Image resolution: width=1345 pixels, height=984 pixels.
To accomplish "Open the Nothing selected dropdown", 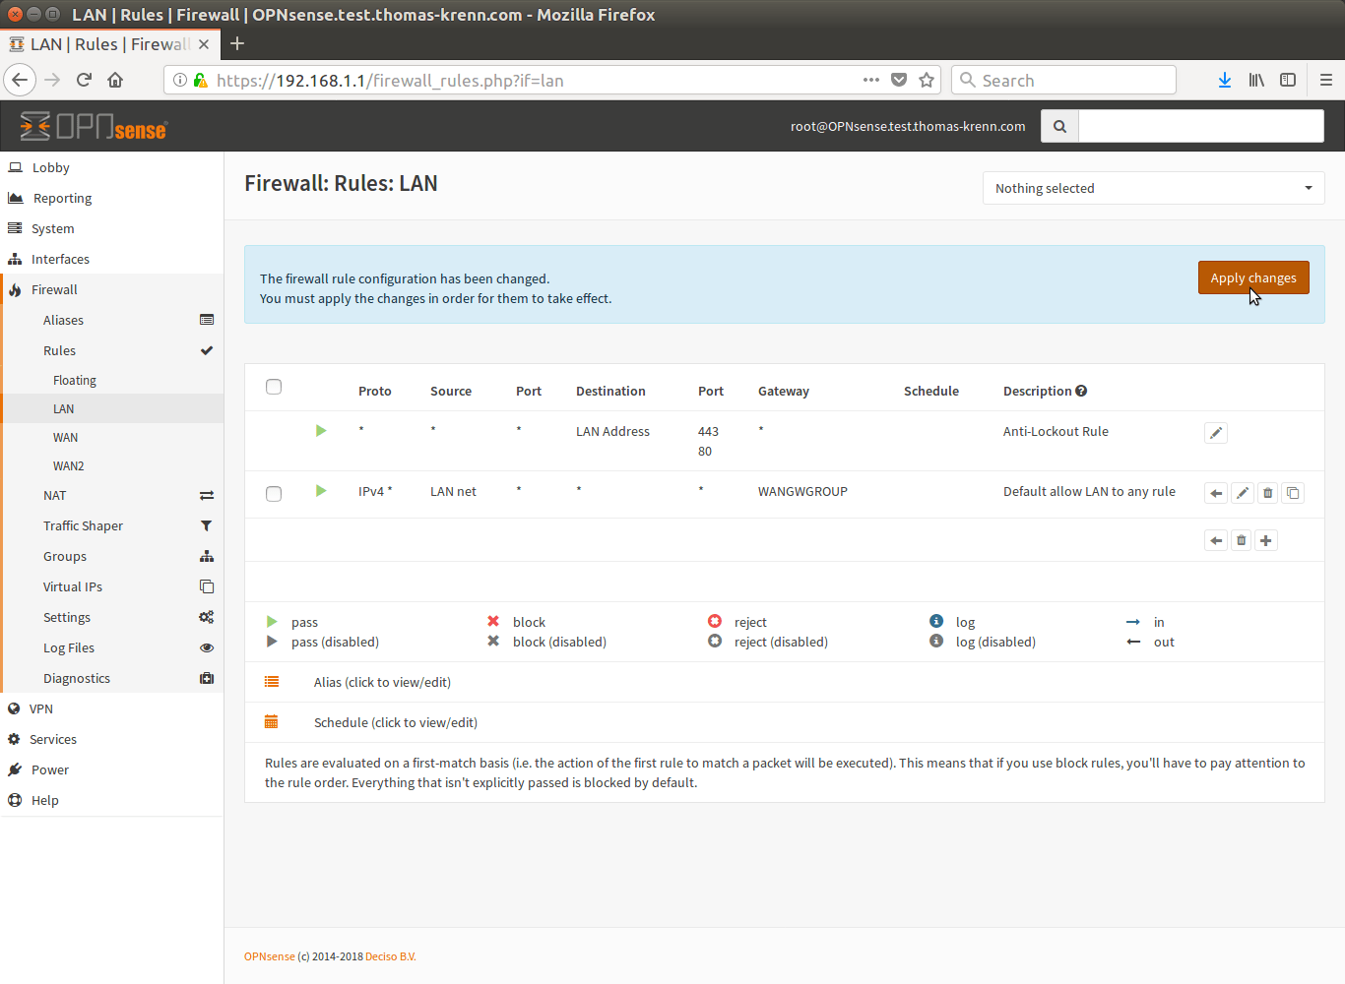I will 1153,188.
